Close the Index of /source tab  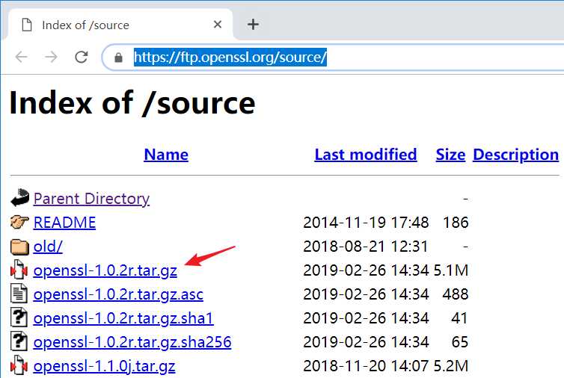point(217,25)
